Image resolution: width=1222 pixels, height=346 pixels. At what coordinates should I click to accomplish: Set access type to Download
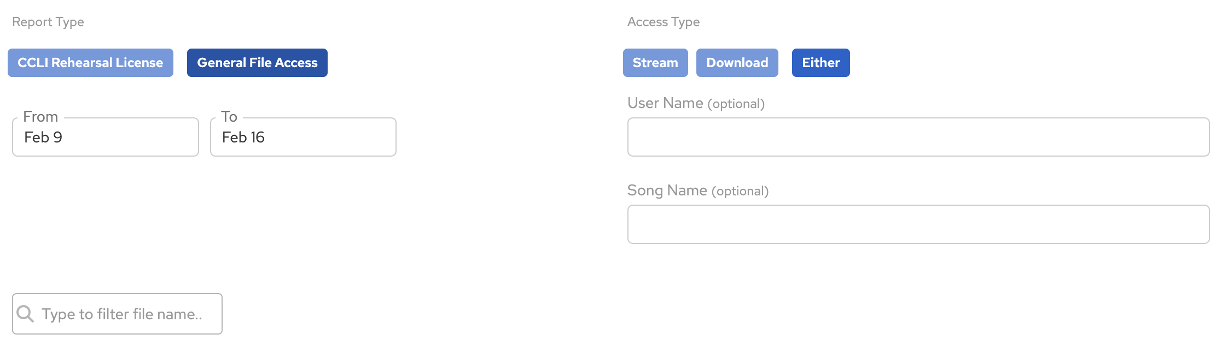737,63
